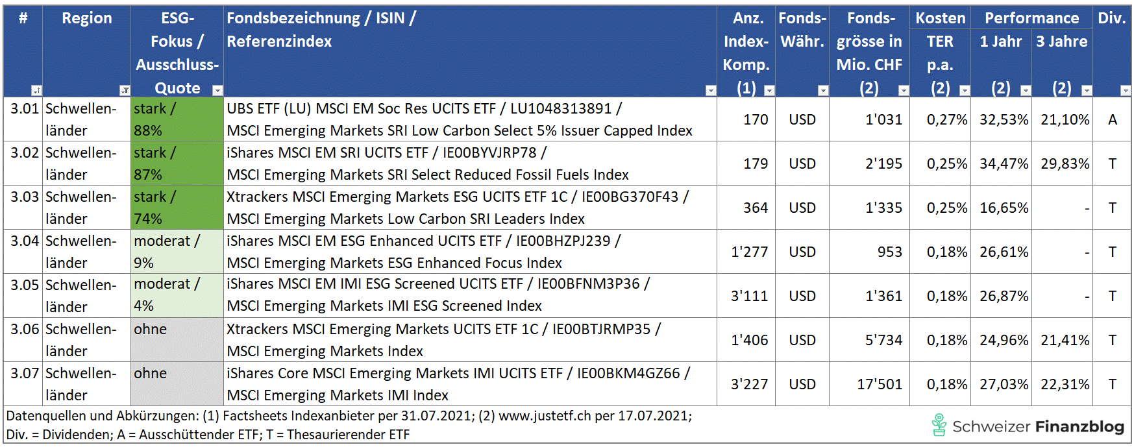
Task: Open the 1 Jahr performance filter arrow
Action: click(1026, 91)
